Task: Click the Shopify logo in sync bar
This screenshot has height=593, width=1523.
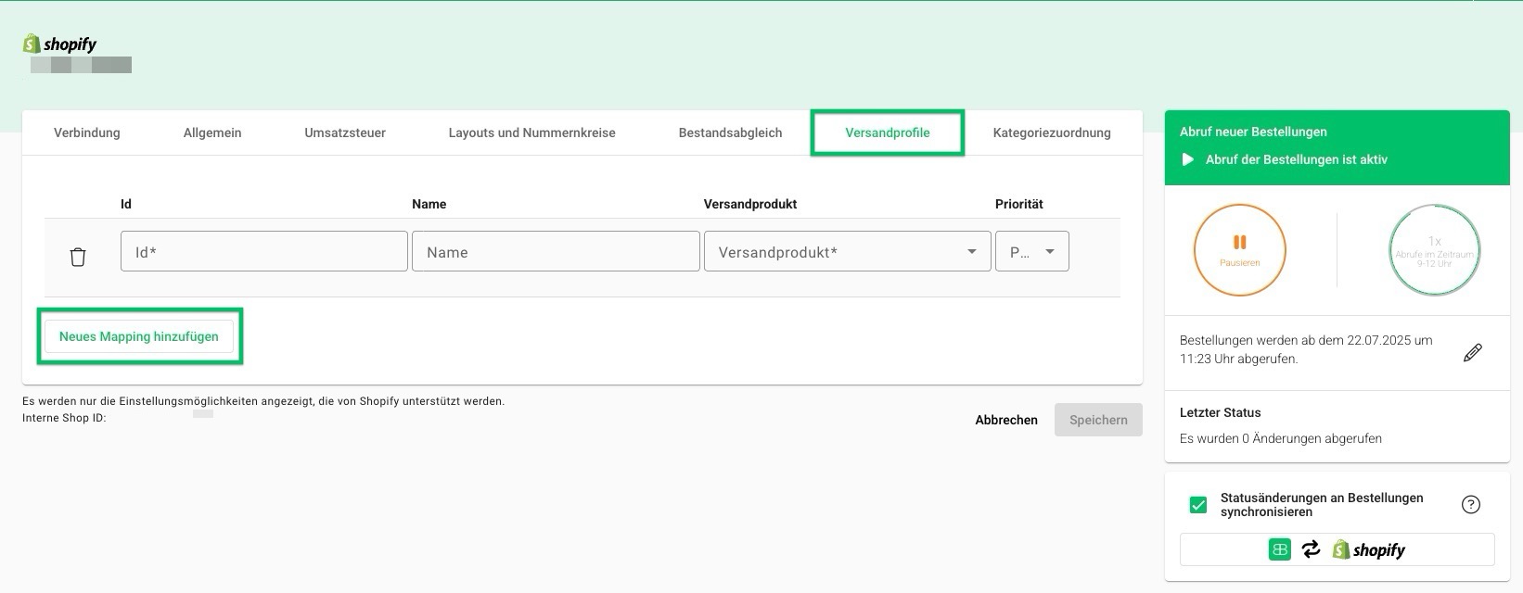Action: pyautogui.click(x=1368, y=549)
